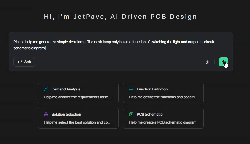Click the paperclip attach file icon

pyautogui.click(x=207, y=62)
